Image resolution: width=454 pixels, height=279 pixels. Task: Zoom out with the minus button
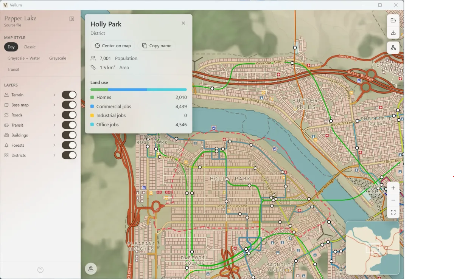393,200
